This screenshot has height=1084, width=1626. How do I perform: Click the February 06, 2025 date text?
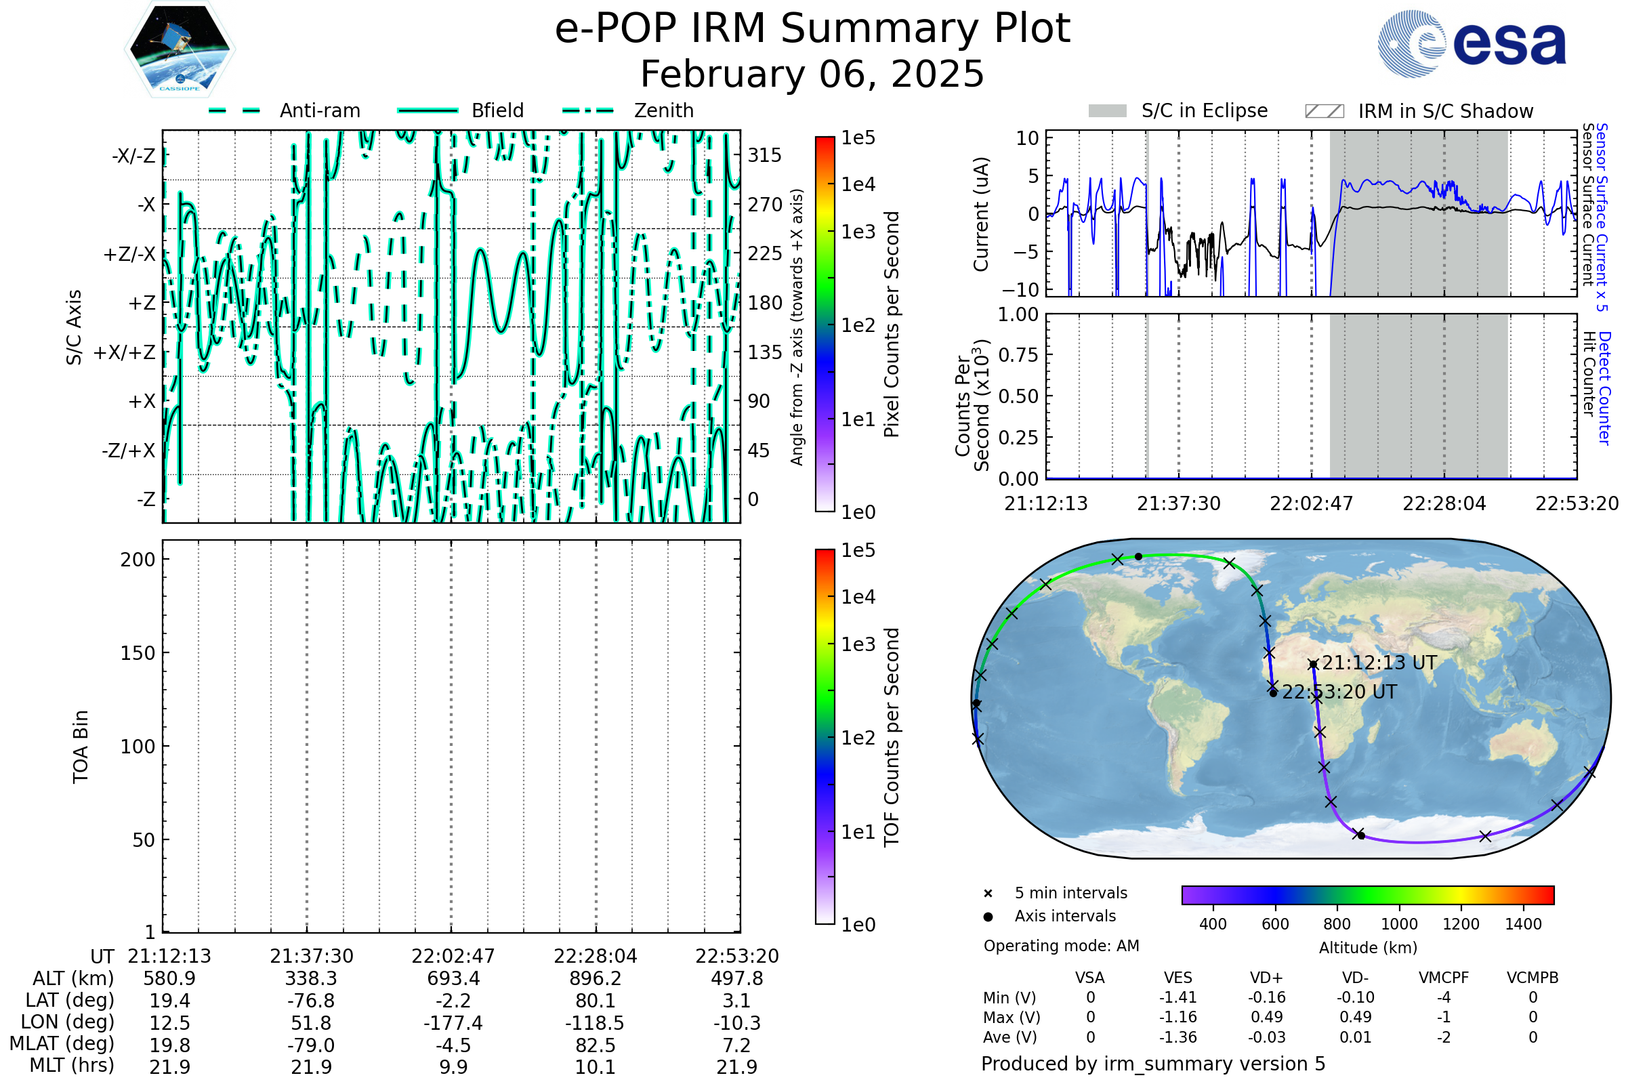tap(812, 75)
